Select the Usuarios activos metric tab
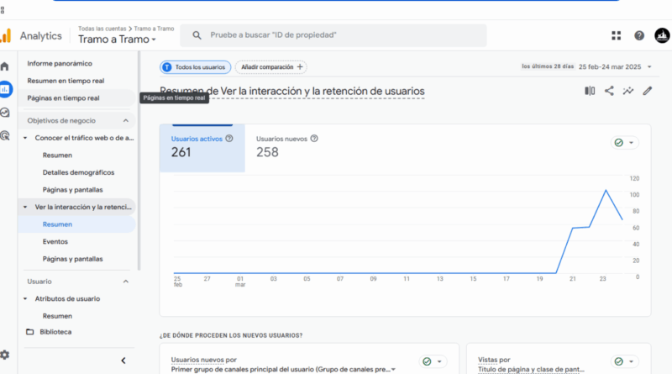This screenshot has height=374, width=672. pyautogui.click(x=202, y=146)
